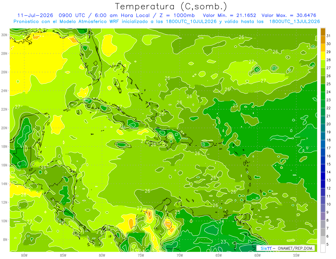
Task: Click the '20N' latitude axis label
Action: coord(5,128)
